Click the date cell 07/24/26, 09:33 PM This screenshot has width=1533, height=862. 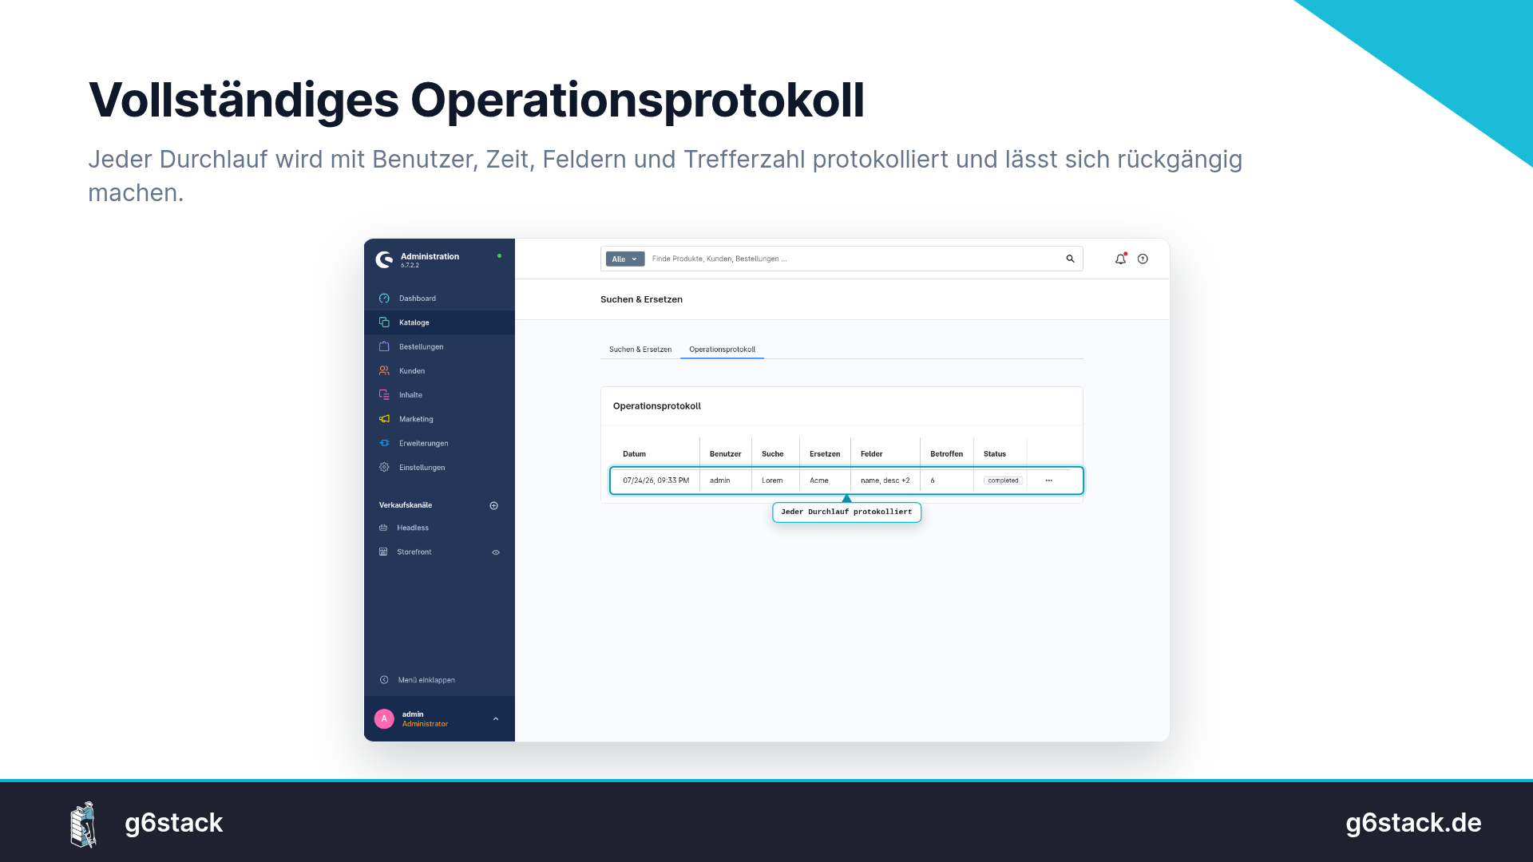pyautogui.click(x=656, y=480)
